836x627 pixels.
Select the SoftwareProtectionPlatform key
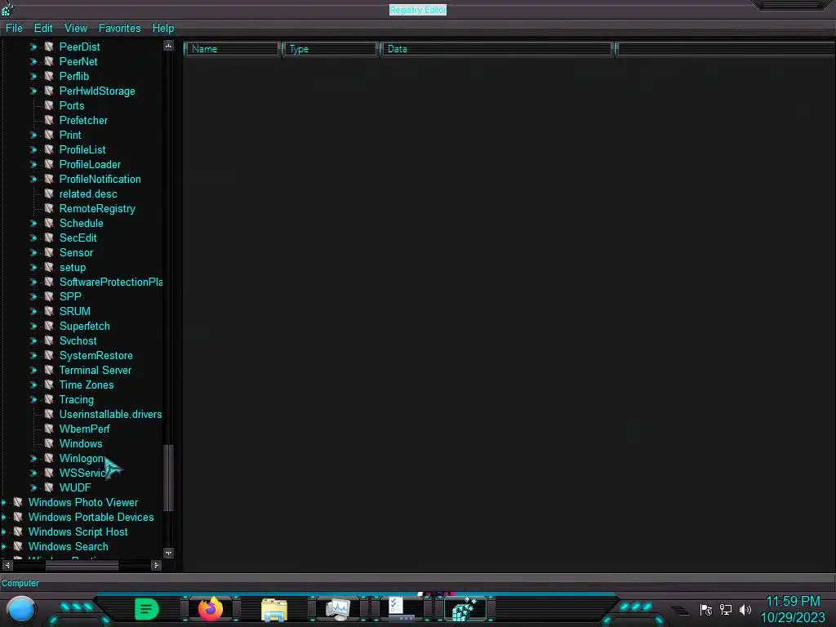click(x=110, y=282)
